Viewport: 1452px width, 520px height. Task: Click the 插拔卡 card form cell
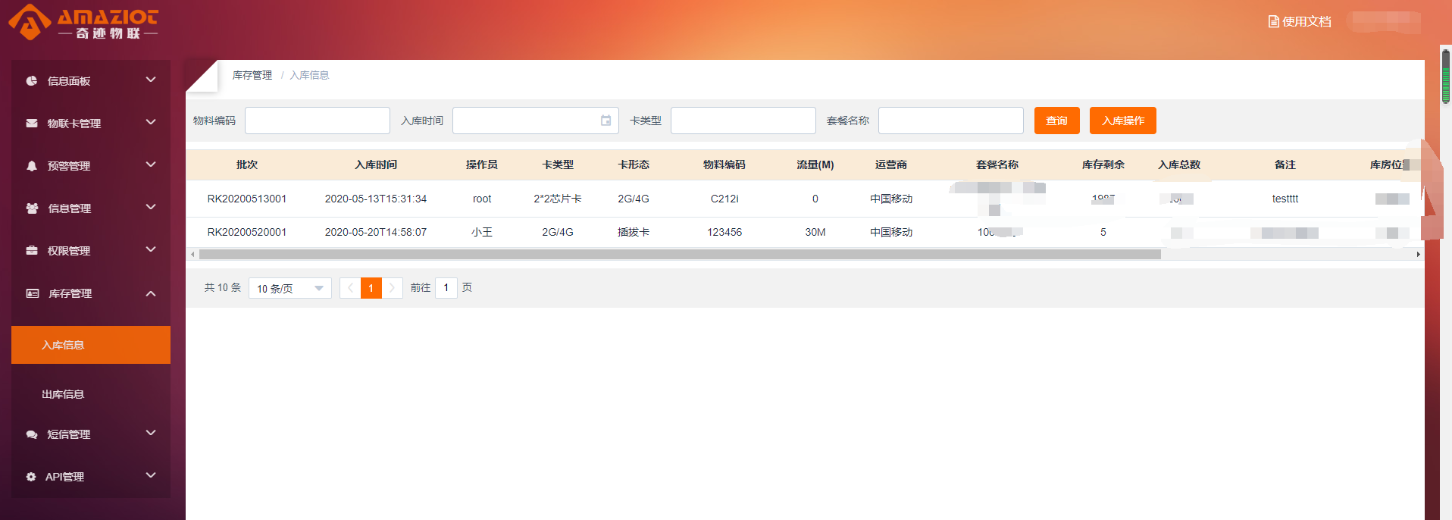click(x=634, y=232)
